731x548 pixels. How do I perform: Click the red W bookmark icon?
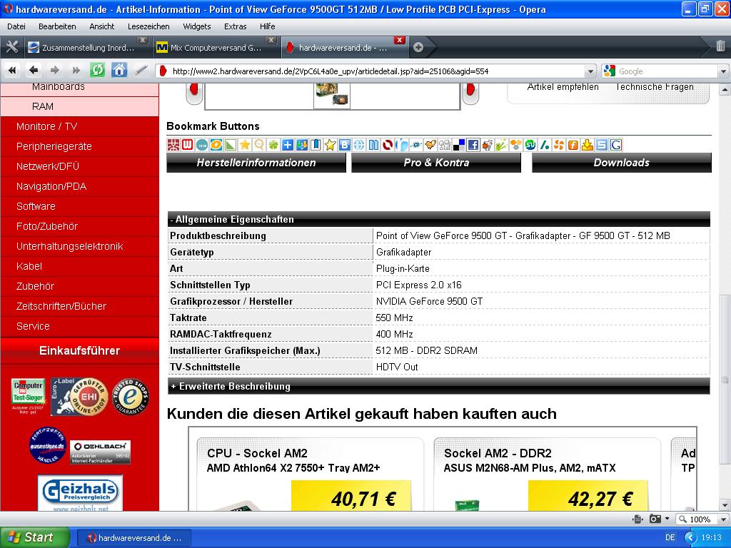(x=188, y=145)
